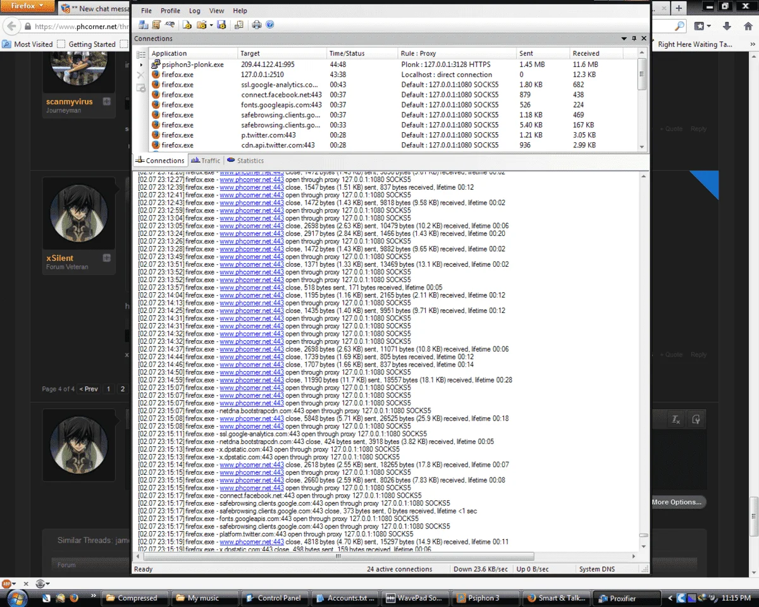Open new tab plus button in Firefox

(x=679, y=8)
